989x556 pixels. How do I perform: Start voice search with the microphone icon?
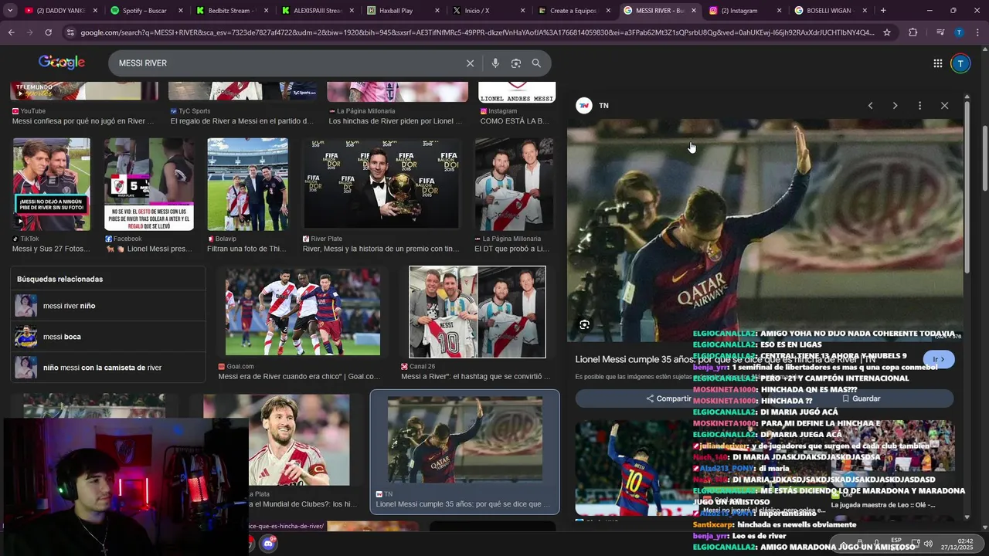click(495, 63)
